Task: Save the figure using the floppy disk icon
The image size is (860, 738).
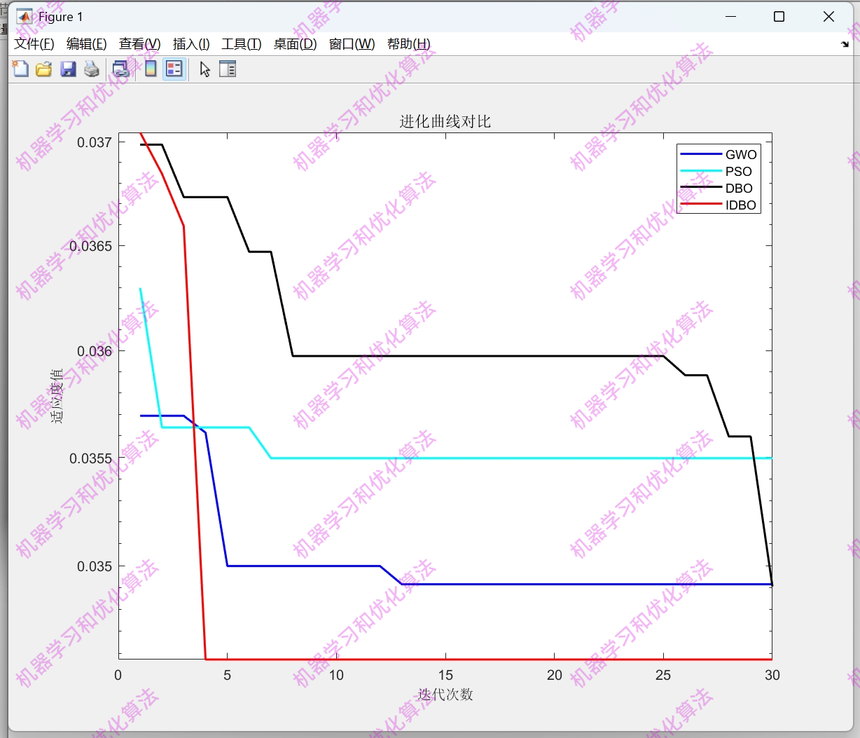Action: click(68, 69)
